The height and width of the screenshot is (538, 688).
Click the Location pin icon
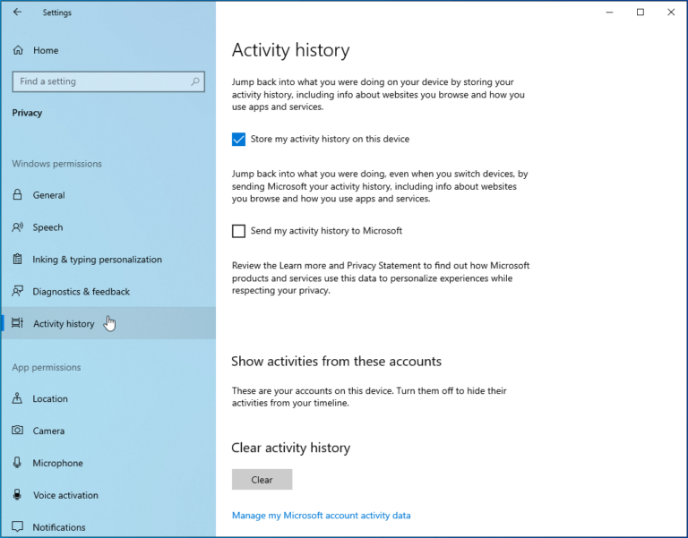(17, 398)
